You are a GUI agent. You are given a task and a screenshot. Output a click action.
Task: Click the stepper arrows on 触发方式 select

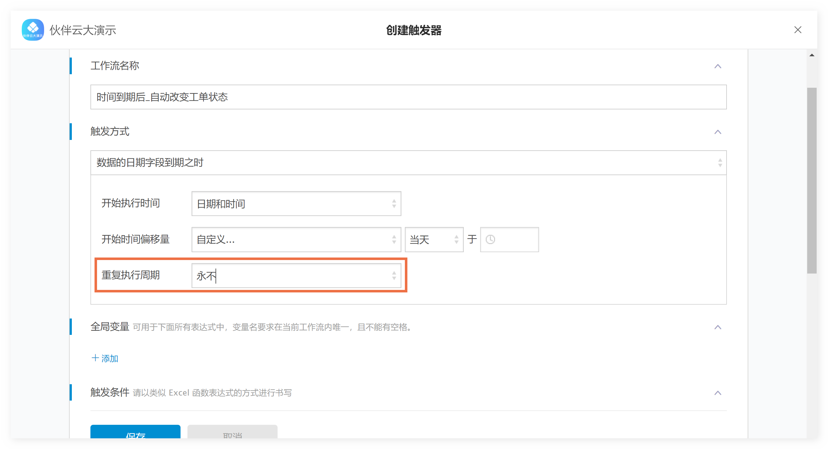pyautogui.click(x=720, y=163)
